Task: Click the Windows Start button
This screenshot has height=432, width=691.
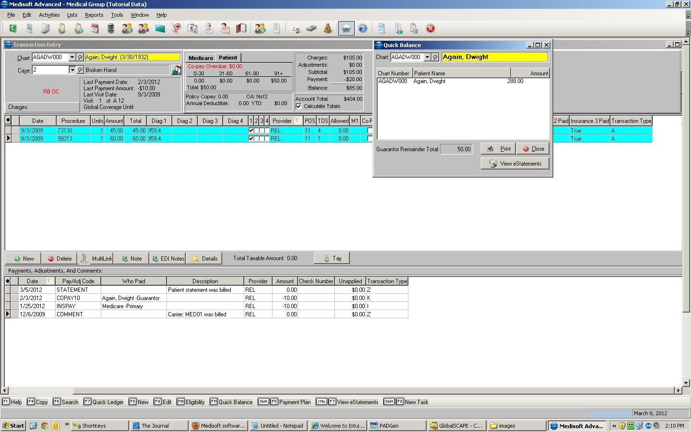Action: (x=13, y=426)
